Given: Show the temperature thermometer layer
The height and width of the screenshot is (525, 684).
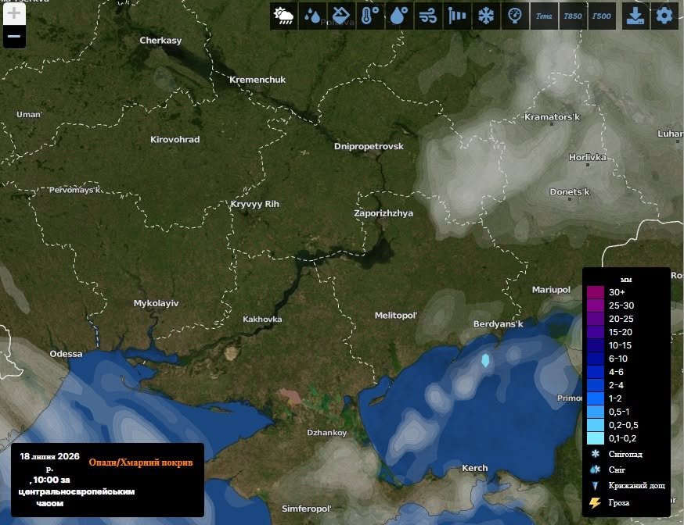Looking at the screenshot, I should (x=370, y=16).
